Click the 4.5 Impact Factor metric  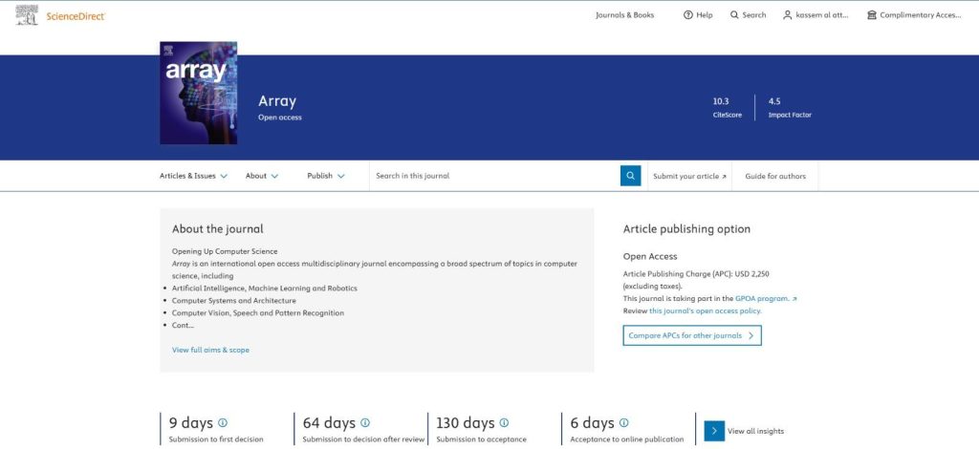pyautogui.click(x=790, y=107)
